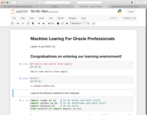Click the (autosaved) checkpoint status text

(x=54, y=12)
